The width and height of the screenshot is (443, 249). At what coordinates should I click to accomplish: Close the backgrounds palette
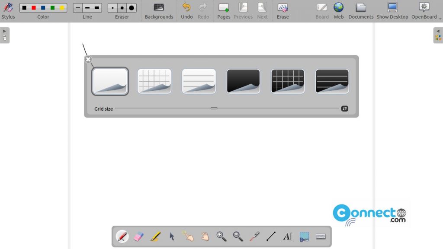click(x=88, y=59)
